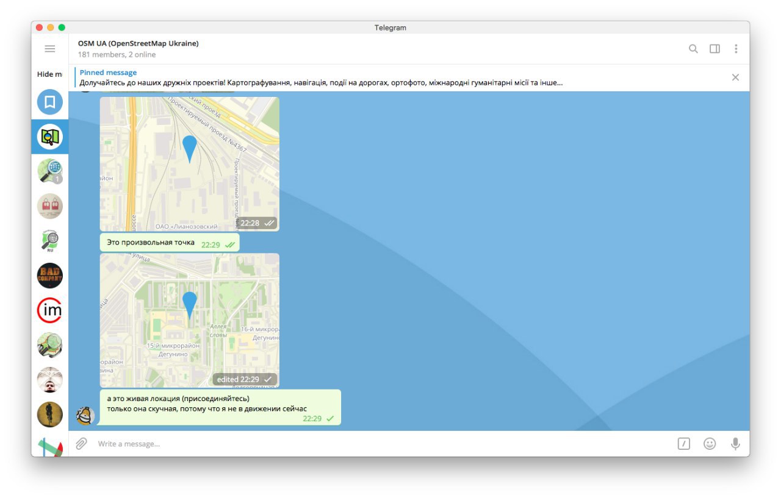The width and height of the screenshot is (781, 498).
Task: Open the pinned message text
Action: (x=321, y=82)
